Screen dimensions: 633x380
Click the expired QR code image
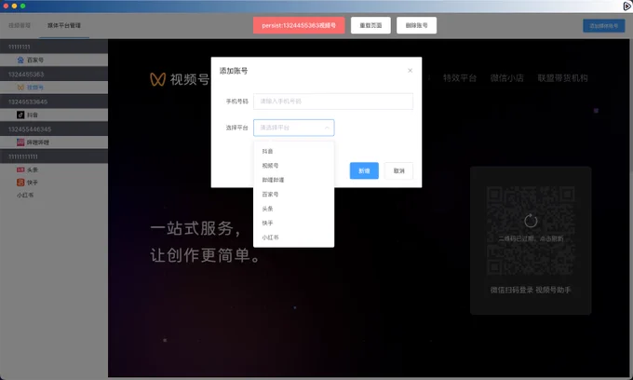point(531,231)
